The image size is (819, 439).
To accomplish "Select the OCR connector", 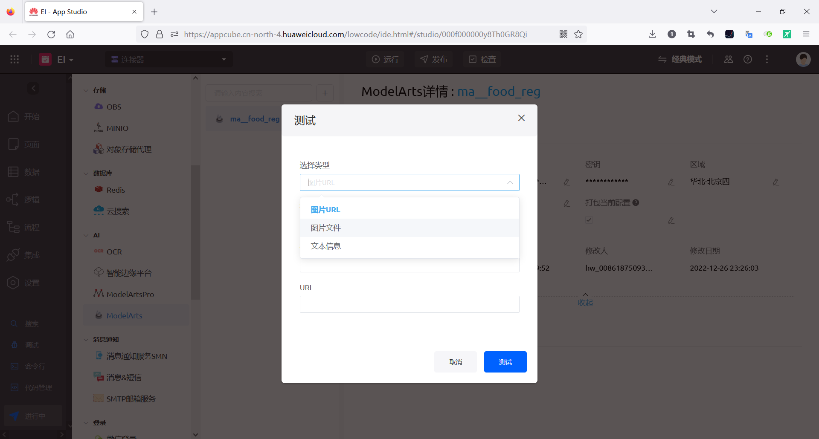I will click(x=136, y=252).
